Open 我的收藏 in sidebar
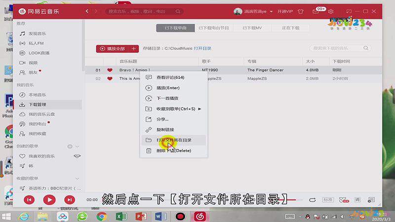 coord(37,134)
